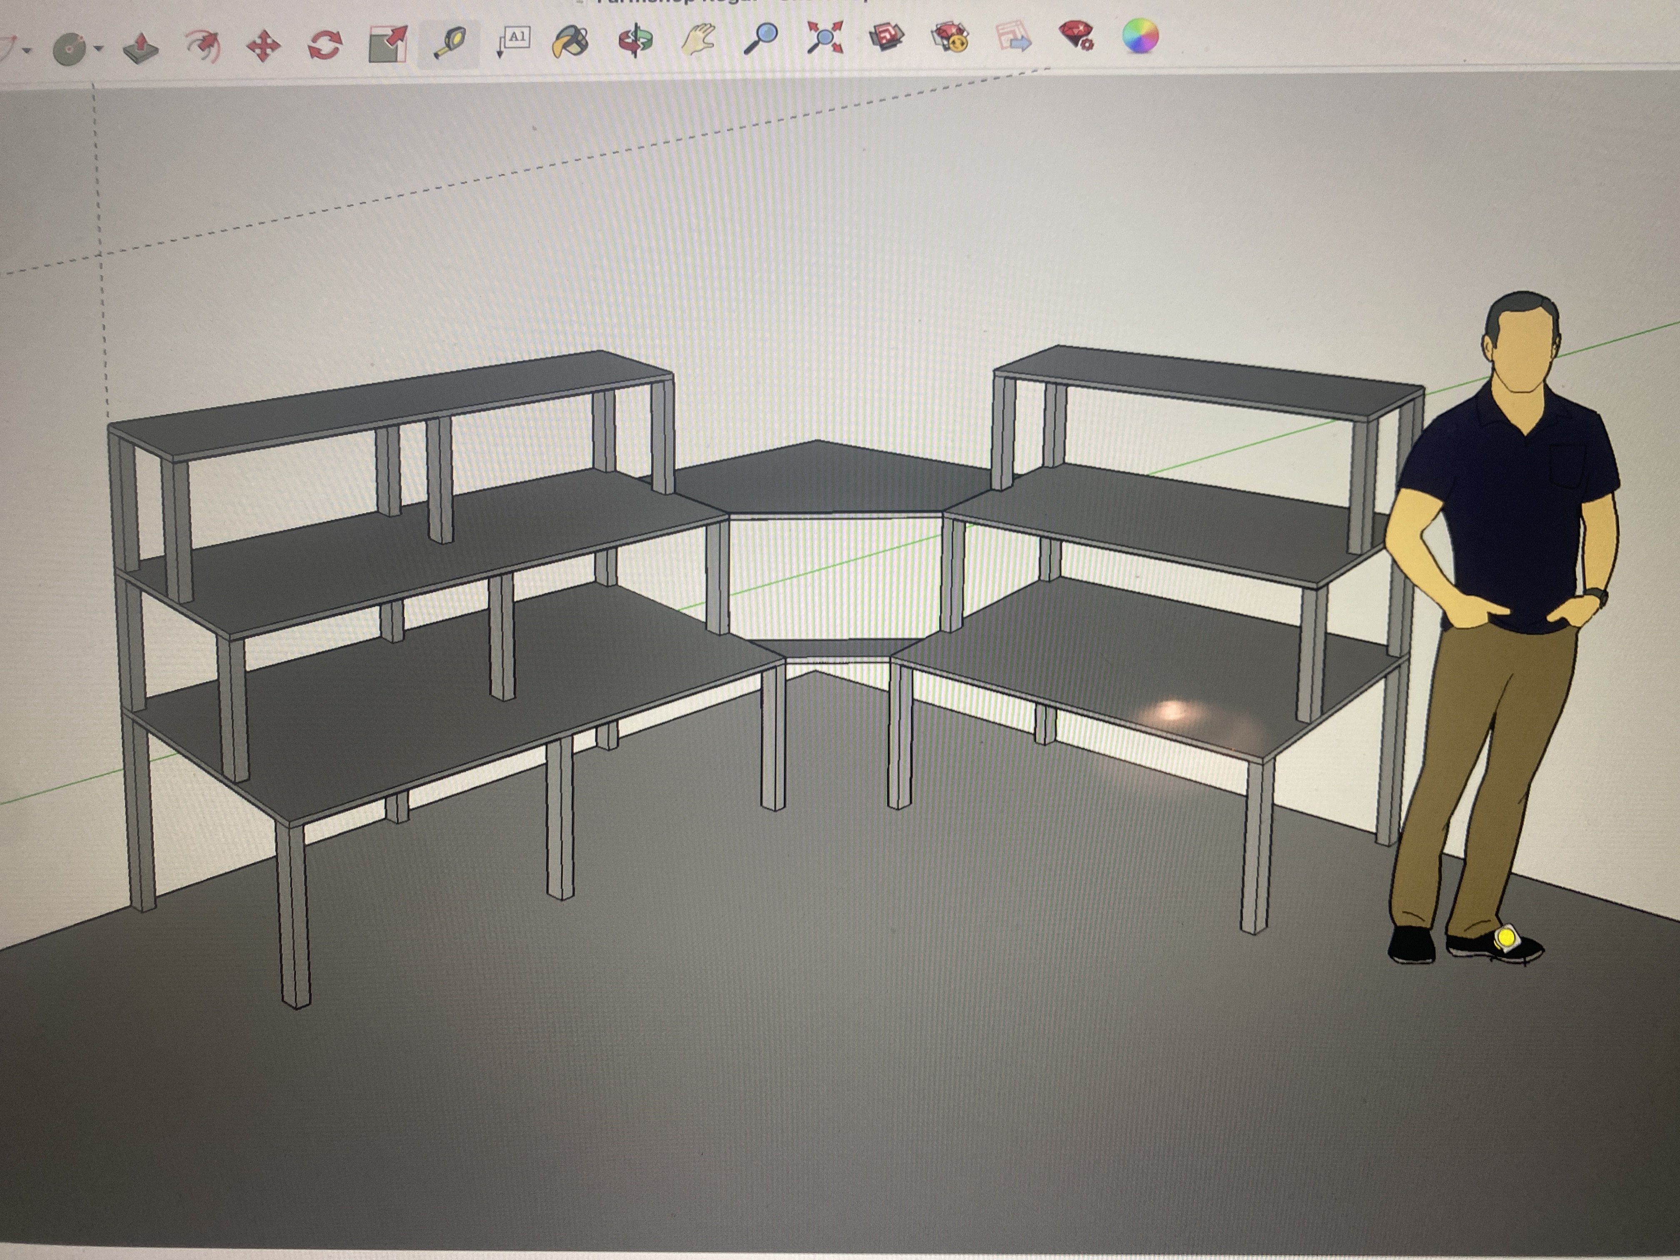Expand the circle tool dropdown arrow

[x=100, y=49]
